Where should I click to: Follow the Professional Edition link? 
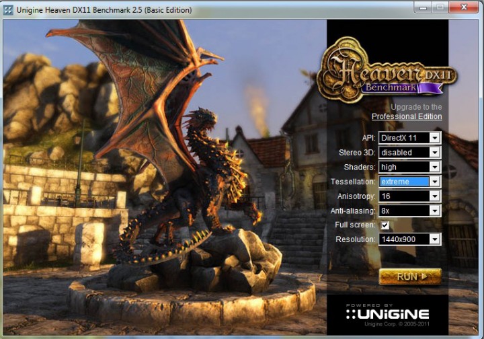pos(407,116)
